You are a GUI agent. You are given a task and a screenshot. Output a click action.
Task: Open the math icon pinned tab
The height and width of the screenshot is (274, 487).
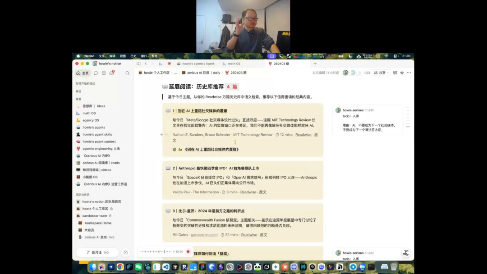point(161,64)
